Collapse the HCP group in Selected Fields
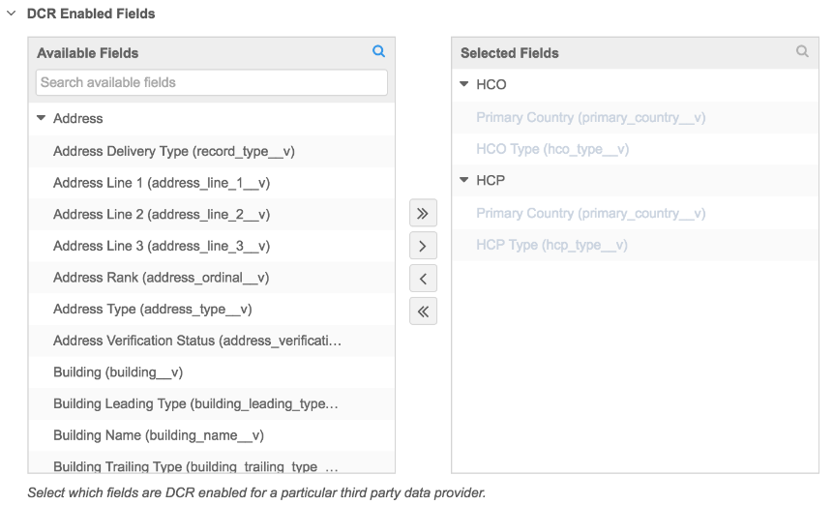 [464, 181]
